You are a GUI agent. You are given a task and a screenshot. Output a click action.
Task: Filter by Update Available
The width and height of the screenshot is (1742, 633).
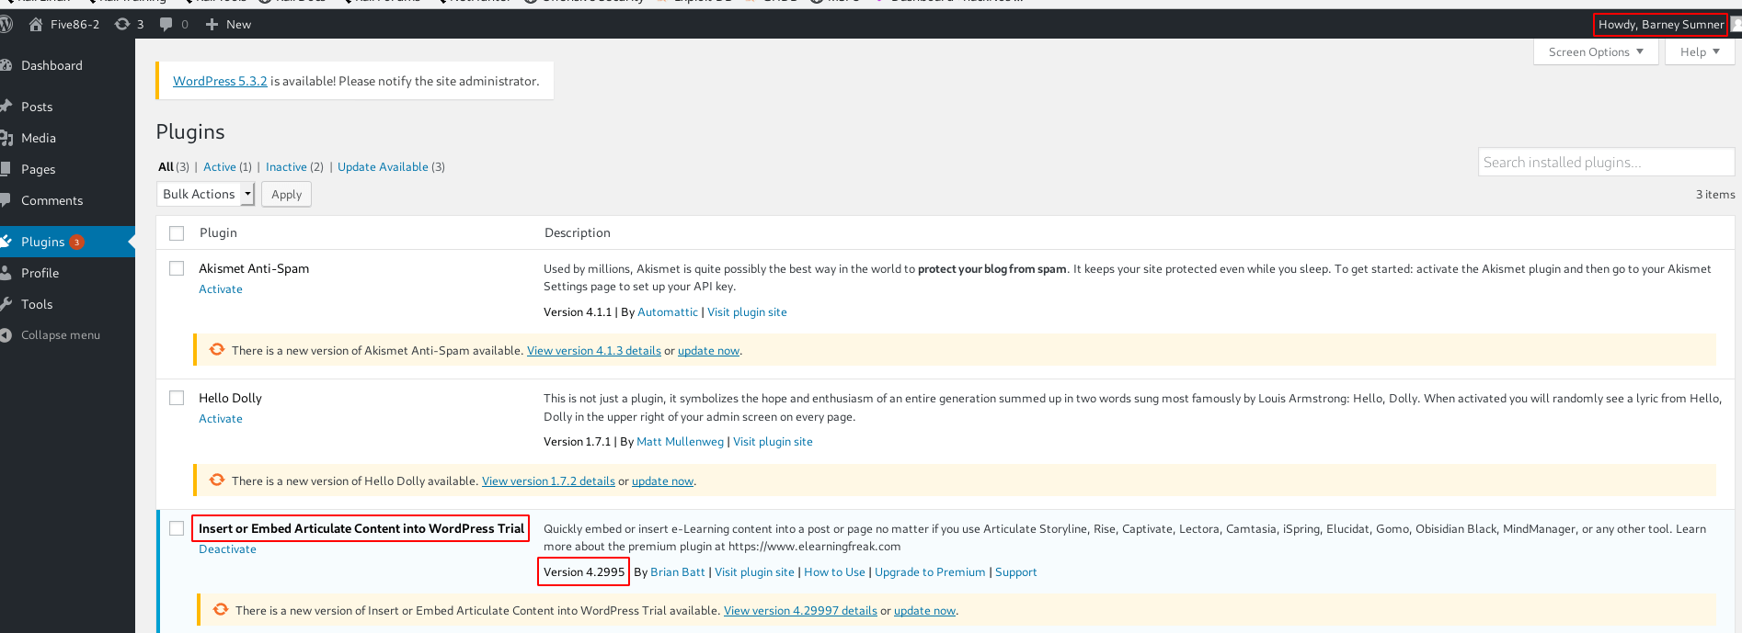click(383, 167)
